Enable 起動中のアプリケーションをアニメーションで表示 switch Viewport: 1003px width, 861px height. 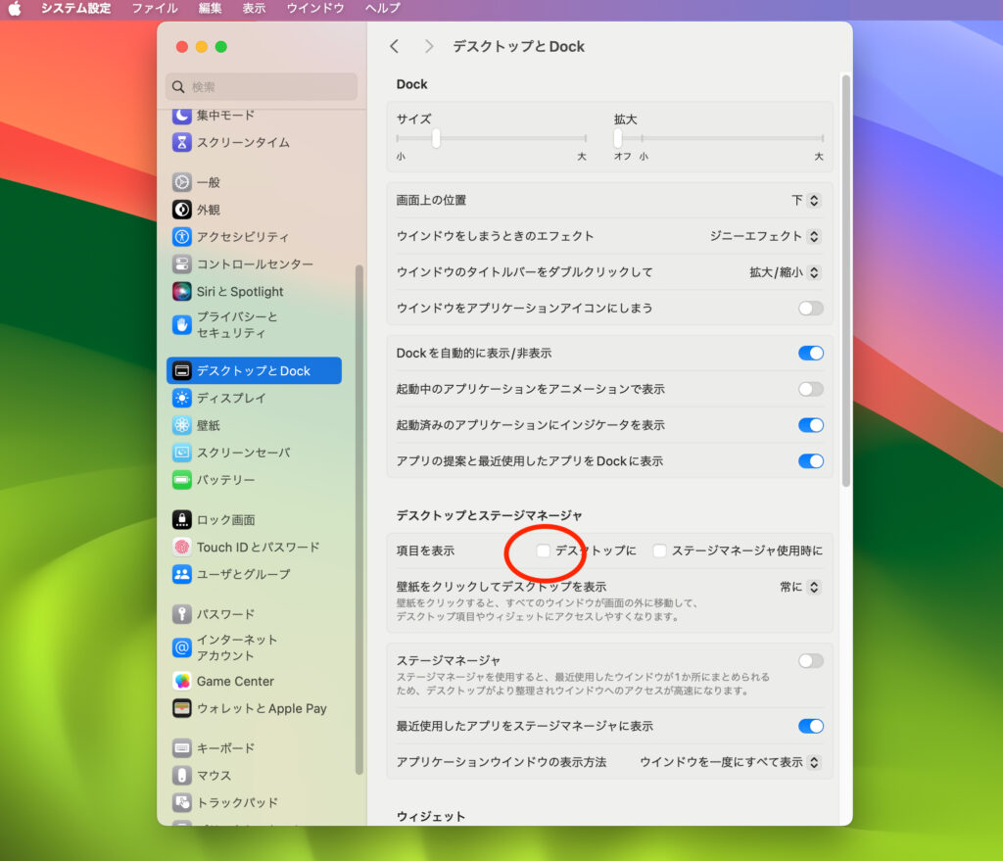point(810,389)
